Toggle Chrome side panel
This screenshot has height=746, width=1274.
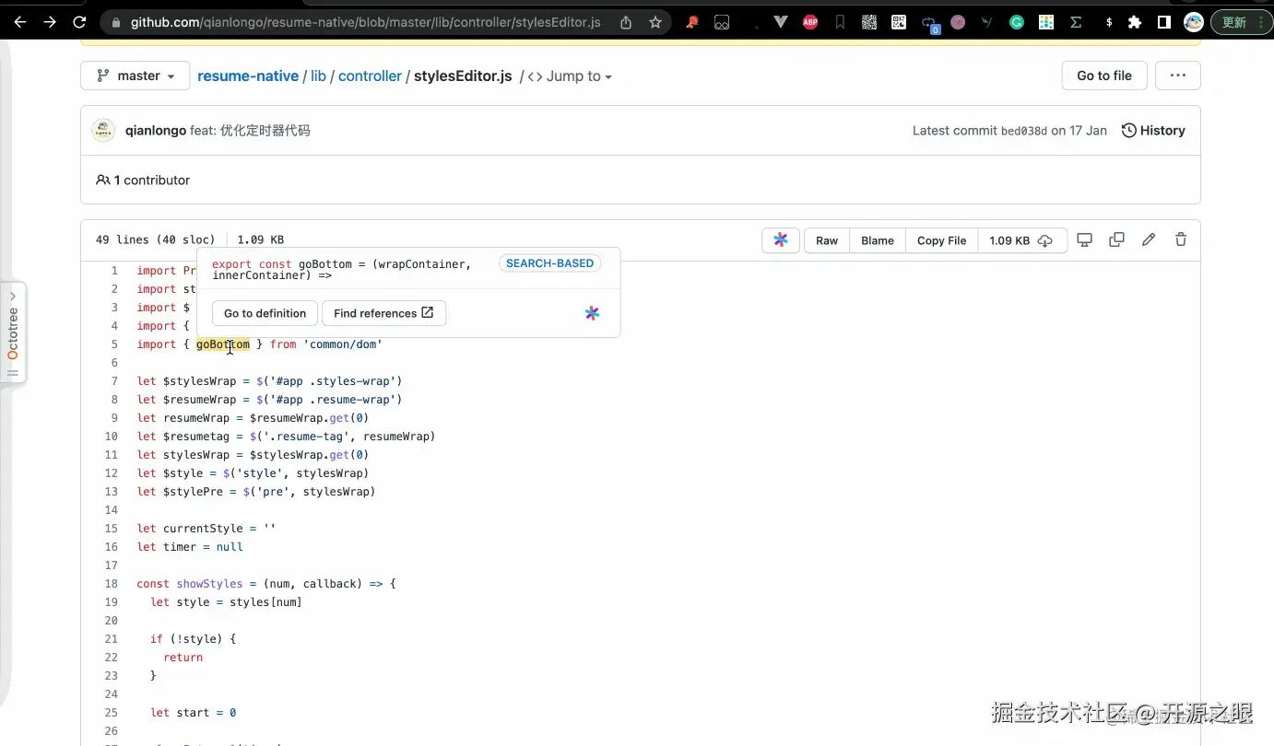coord(1164,22)
